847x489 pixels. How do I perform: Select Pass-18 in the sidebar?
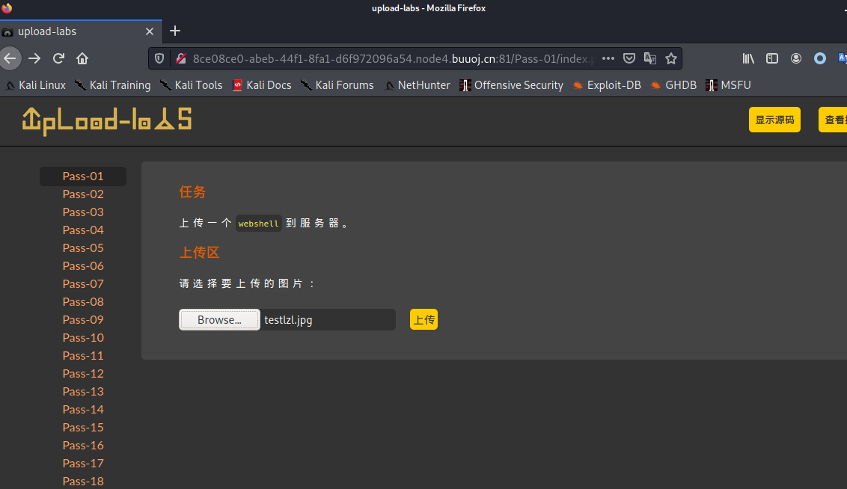point(82,481)
